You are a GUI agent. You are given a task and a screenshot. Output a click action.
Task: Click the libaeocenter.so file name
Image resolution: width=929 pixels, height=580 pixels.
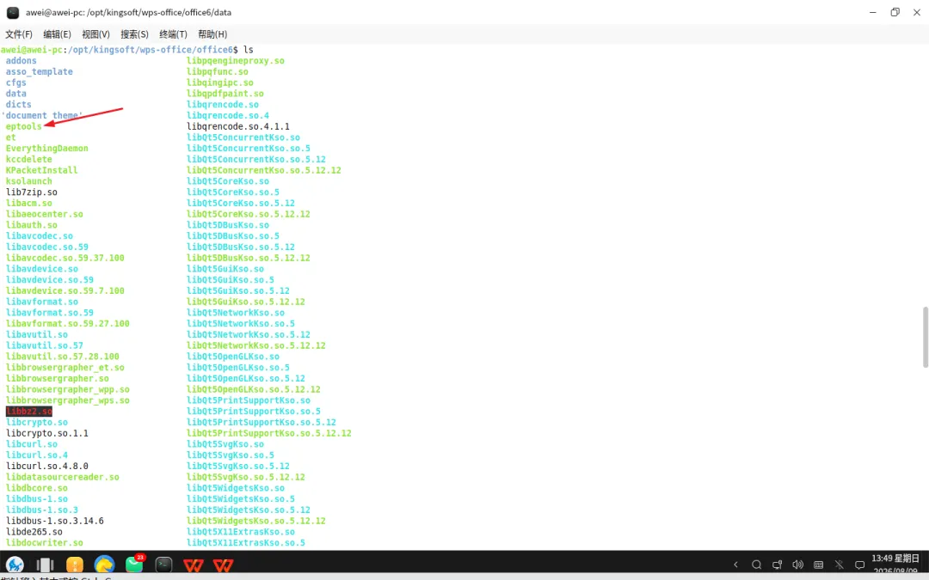click(x=45, y=214)
